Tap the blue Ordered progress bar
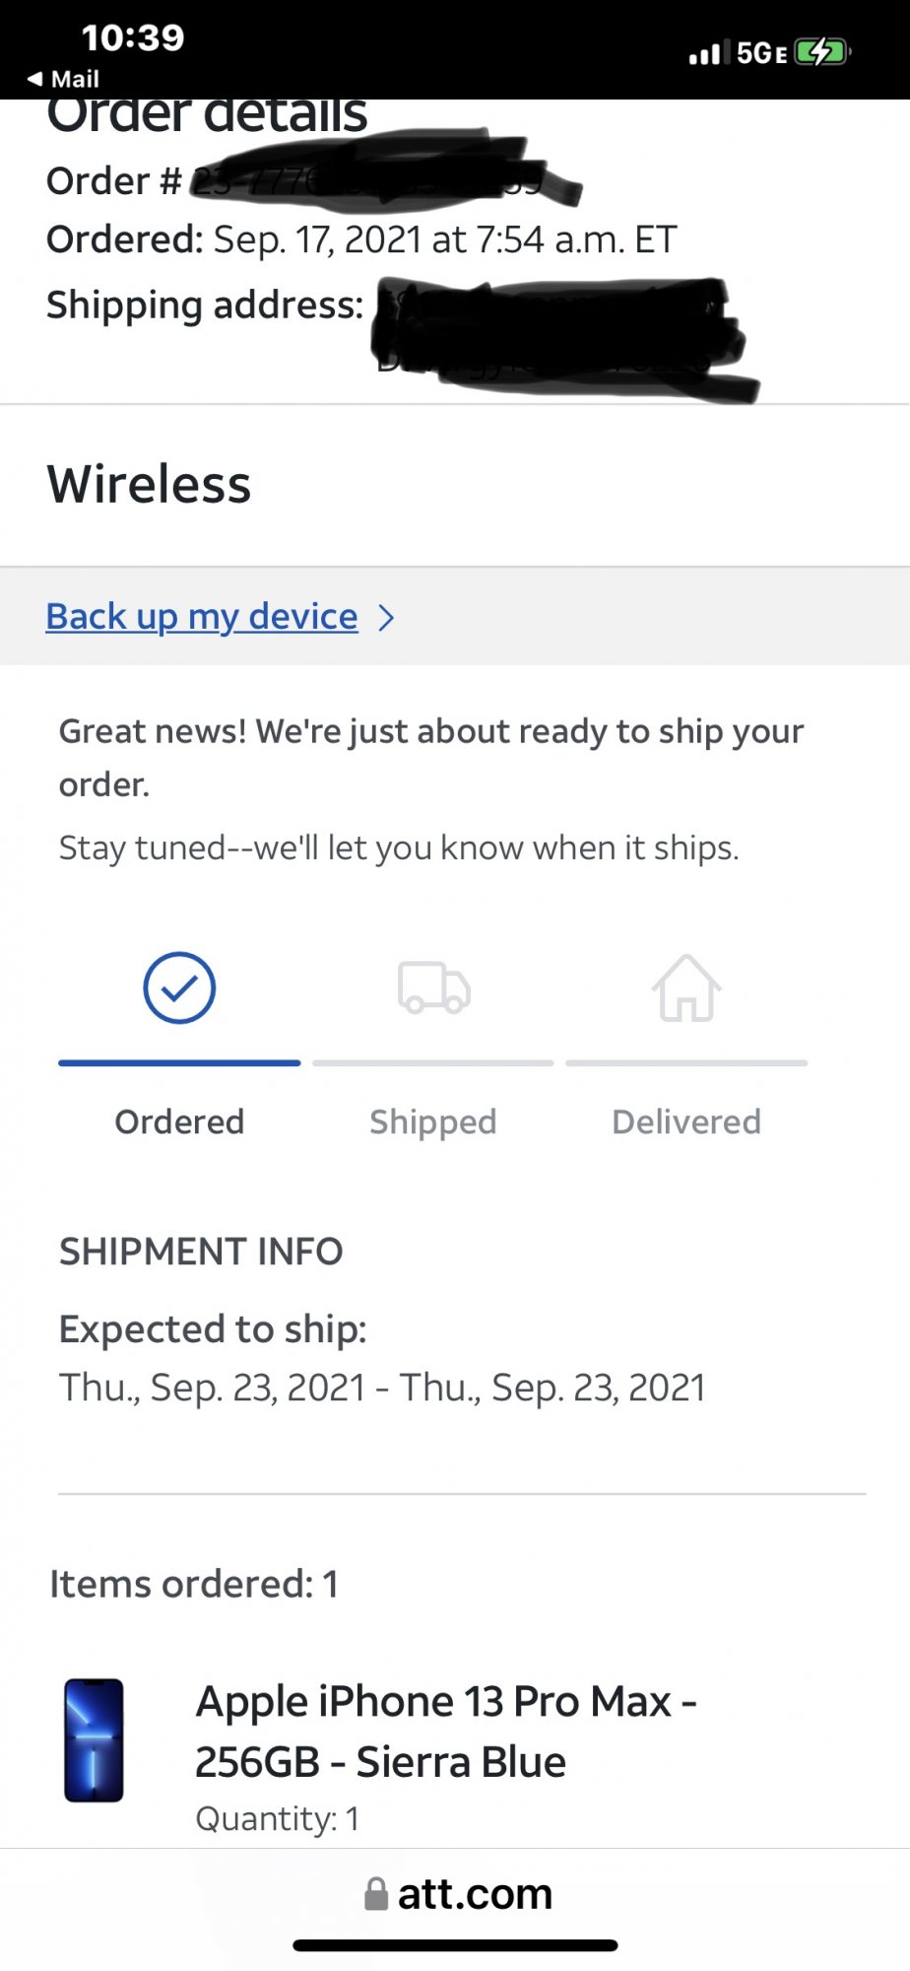The height and width of the screenshot is (1971, 910). [179, 1063]
